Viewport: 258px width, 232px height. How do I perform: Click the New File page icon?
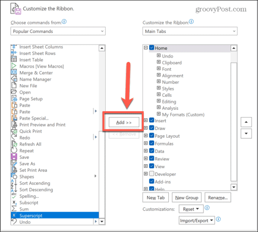(14, 85)
